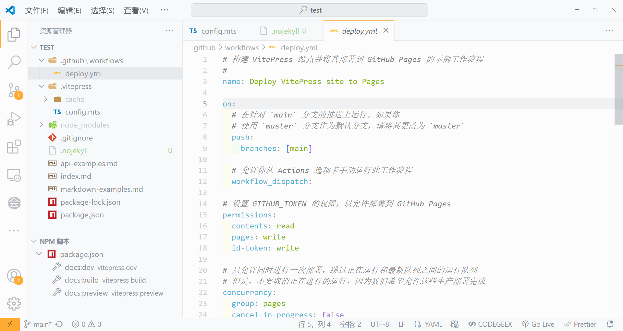Click workflows breadcrumb segment
The image size is (623, 331).
[x=242, y=48]
